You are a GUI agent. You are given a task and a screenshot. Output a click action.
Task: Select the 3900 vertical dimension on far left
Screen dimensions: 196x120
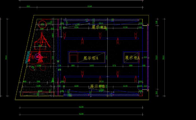(6, 57)
